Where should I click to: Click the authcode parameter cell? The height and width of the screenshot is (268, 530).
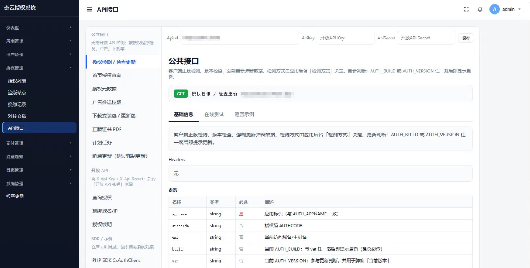click(x=187, y=225)
